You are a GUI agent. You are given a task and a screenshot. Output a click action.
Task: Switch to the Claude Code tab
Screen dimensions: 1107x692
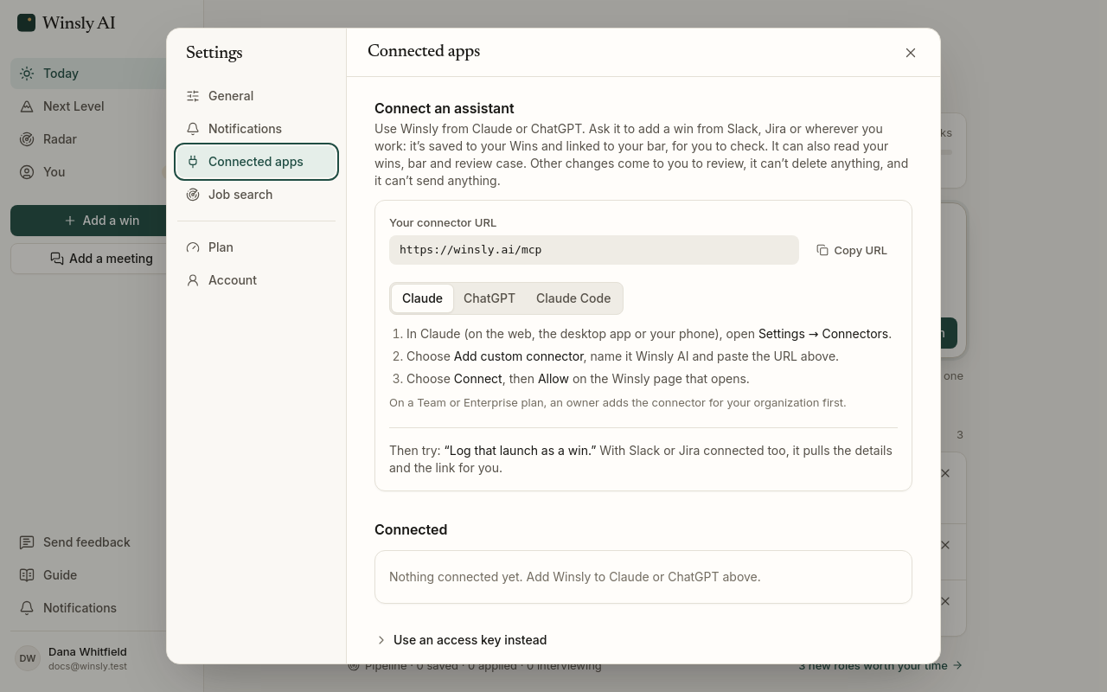coord(573,298)
